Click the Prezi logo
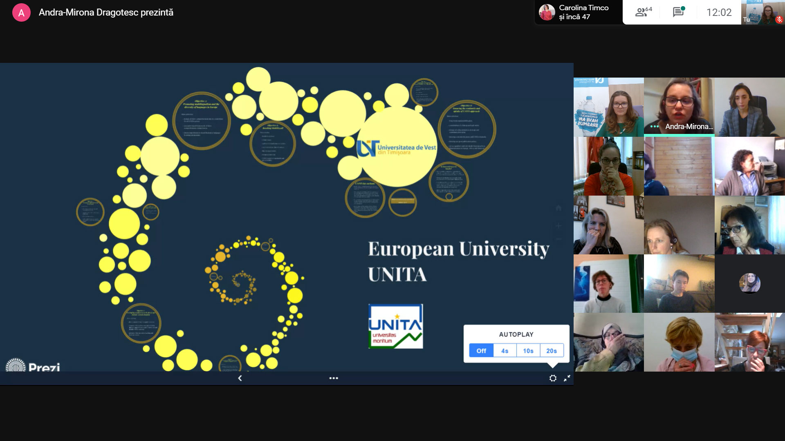This screenshot has height=441, width=785. pyautogui.click(x=34, y=366)
